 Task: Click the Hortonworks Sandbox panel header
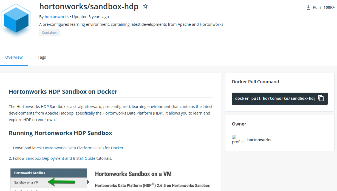[49, 173]
